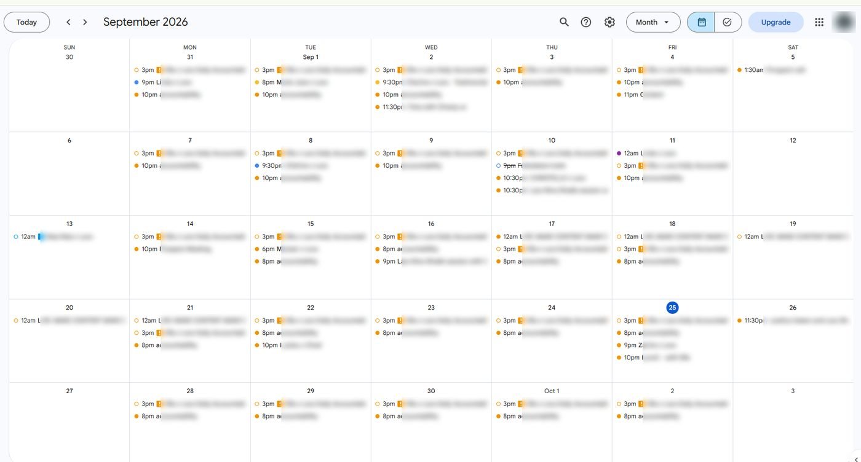Select date number 27

pos(69,391)
